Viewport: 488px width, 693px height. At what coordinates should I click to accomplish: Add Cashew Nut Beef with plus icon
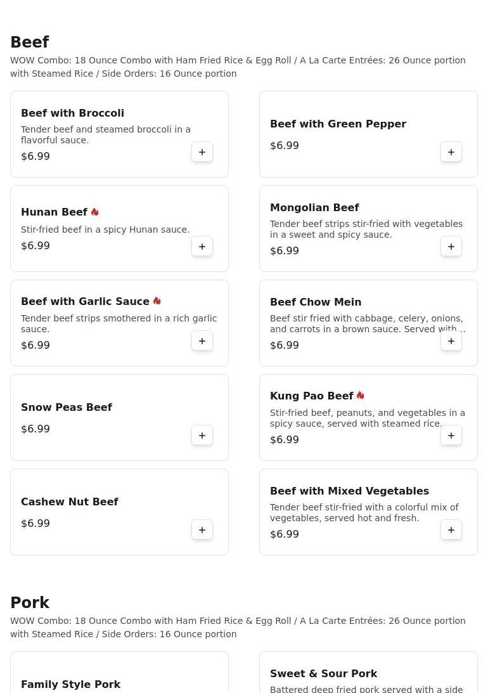[x=202, y=530]
